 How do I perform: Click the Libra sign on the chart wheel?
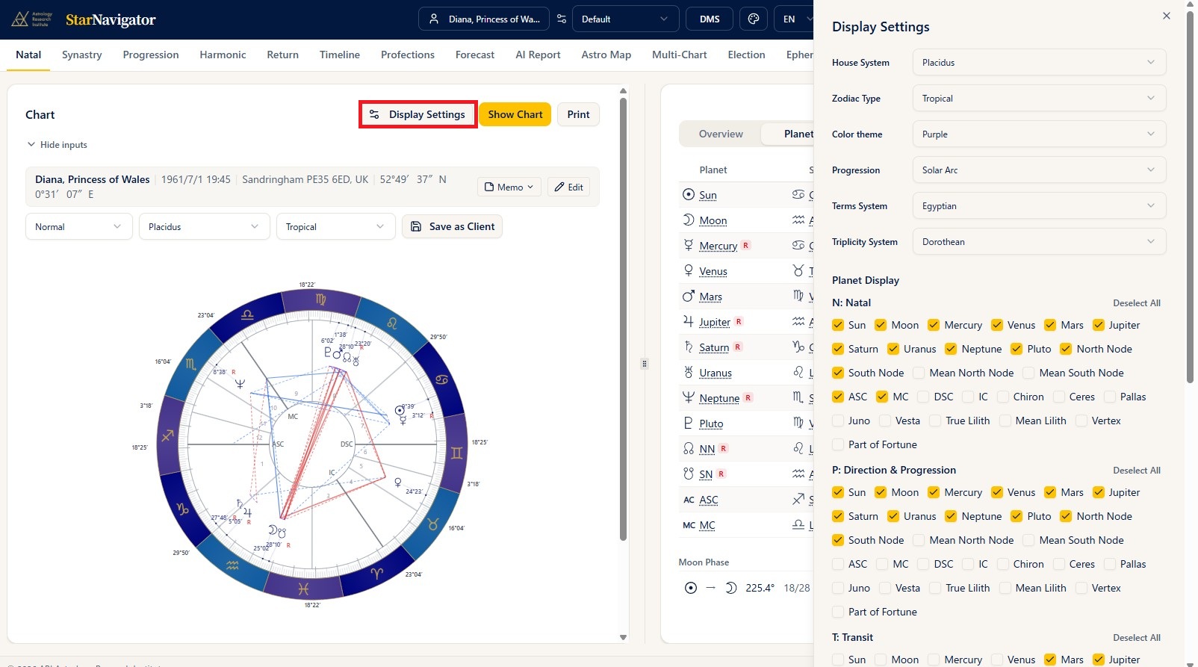[247, 316]
